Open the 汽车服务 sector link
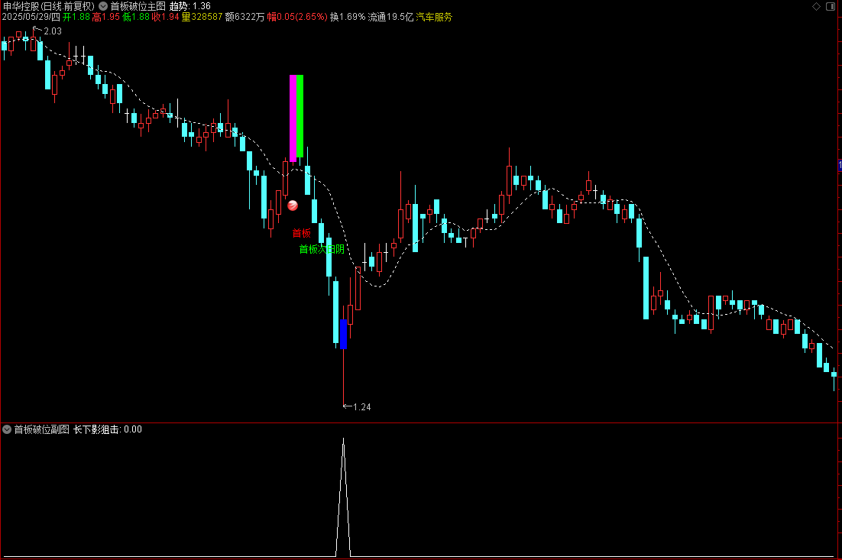The image size is (842, 560). pos(434,17)
